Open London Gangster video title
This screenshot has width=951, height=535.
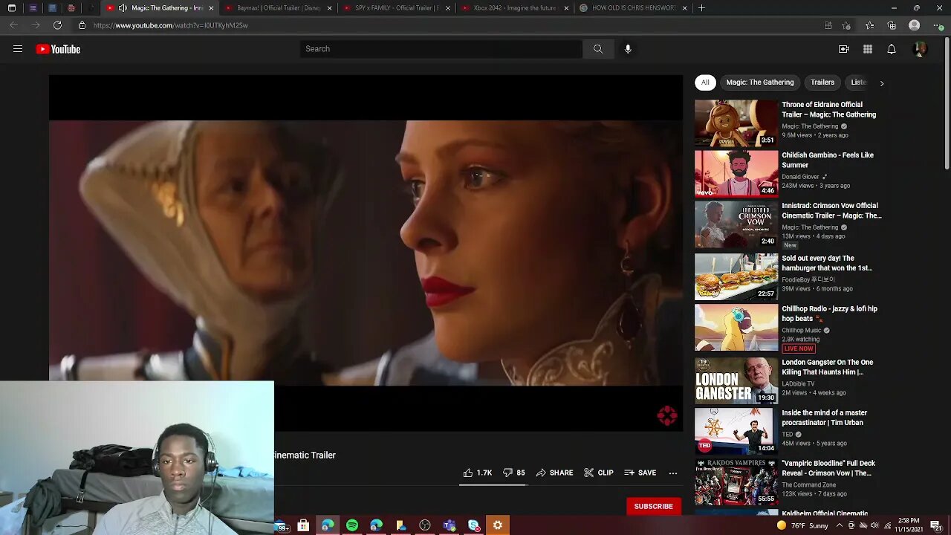coord(828,367)
